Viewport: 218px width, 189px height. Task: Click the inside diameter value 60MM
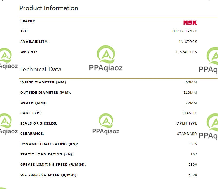(x=191, y=82)
